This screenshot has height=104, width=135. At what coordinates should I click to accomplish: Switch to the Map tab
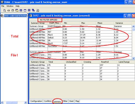(x=77, y=101)
